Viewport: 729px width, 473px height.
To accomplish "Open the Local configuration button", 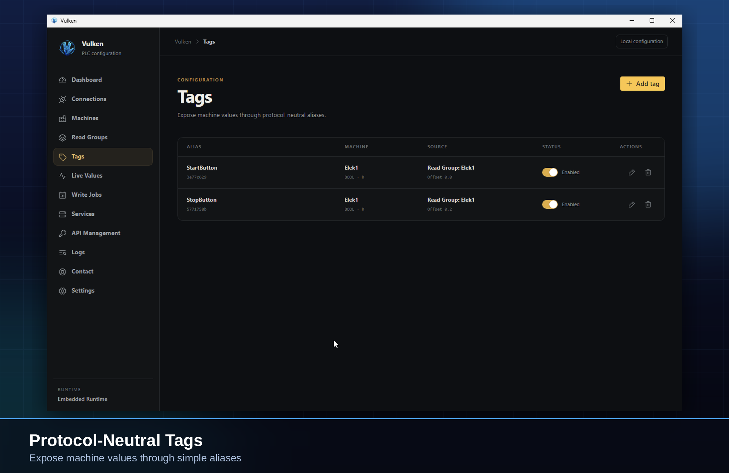I will click(x=642, y=41).
